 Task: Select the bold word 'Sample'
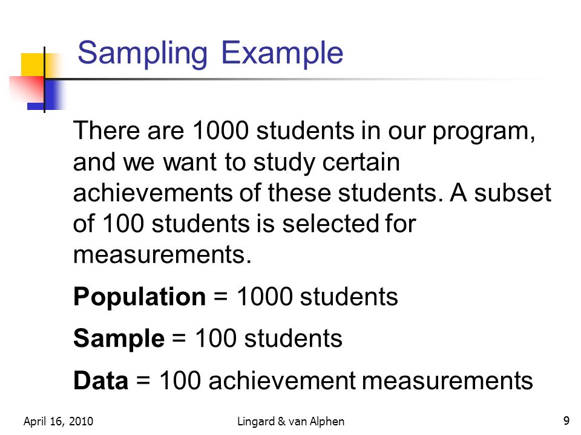[119, 338]
